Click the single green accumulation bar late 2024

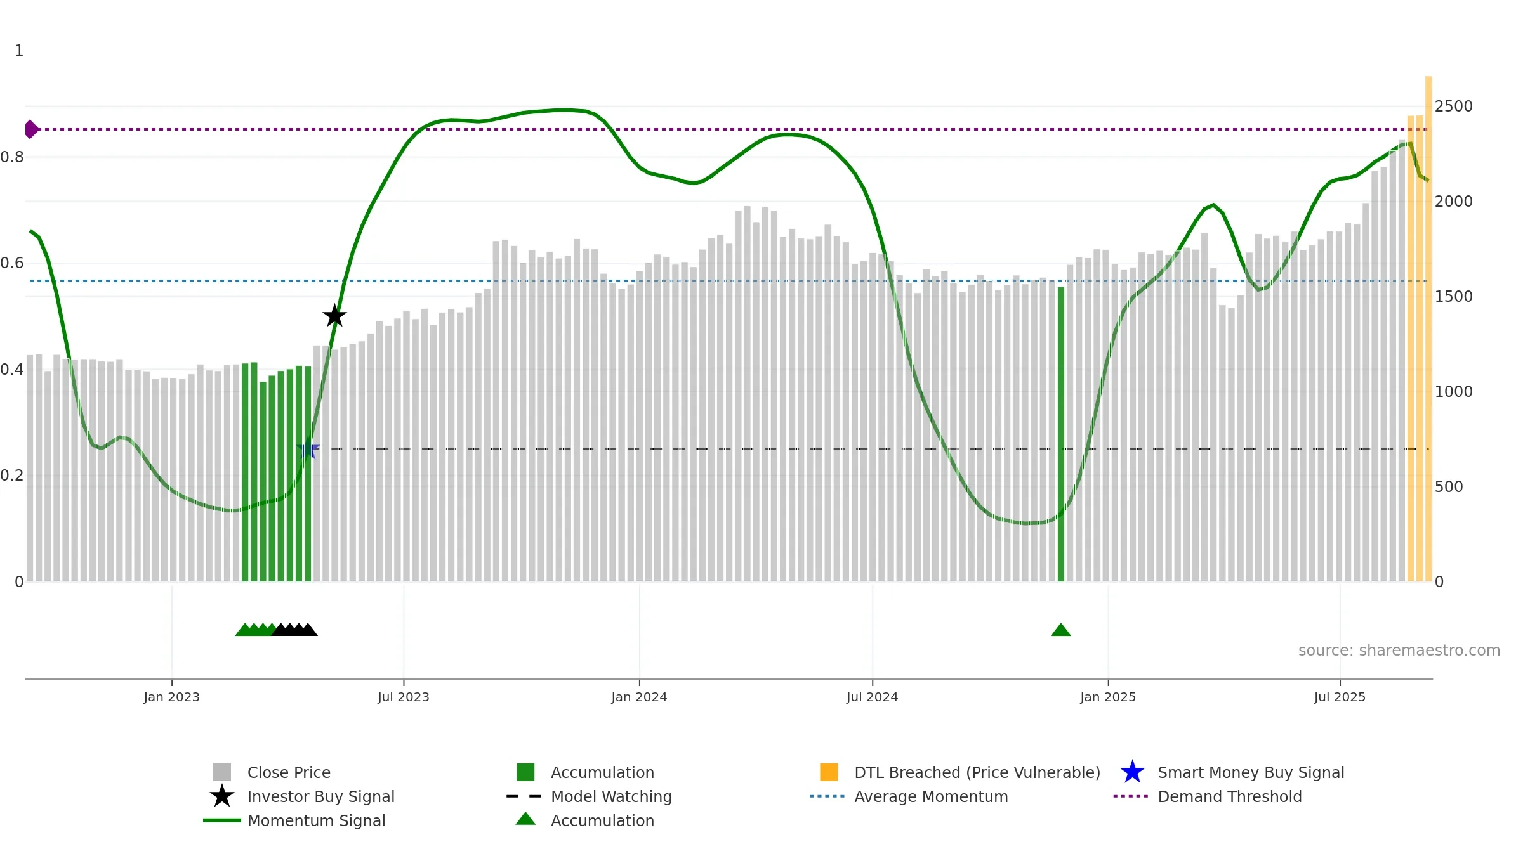1061,434
